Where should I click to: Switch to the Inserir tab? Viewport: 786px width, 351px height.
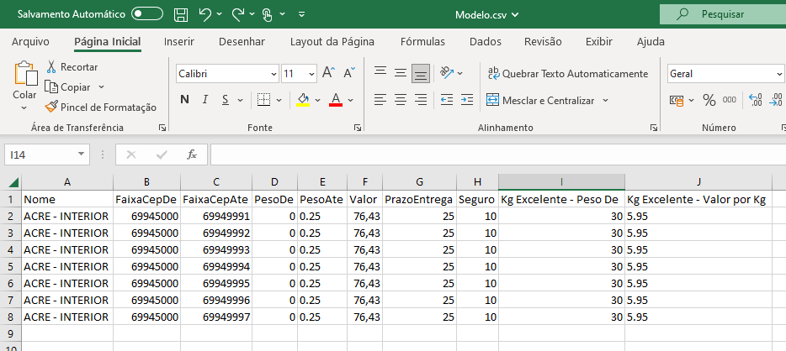pyautogui.click(x=179, y=41)
